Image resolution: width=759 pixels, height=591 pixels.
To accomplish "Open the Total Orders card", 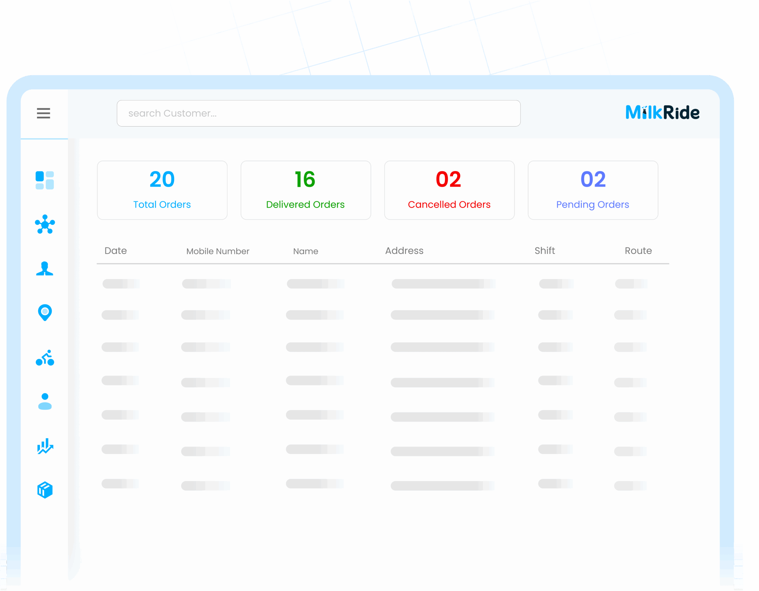I will (x=162, y=190).
